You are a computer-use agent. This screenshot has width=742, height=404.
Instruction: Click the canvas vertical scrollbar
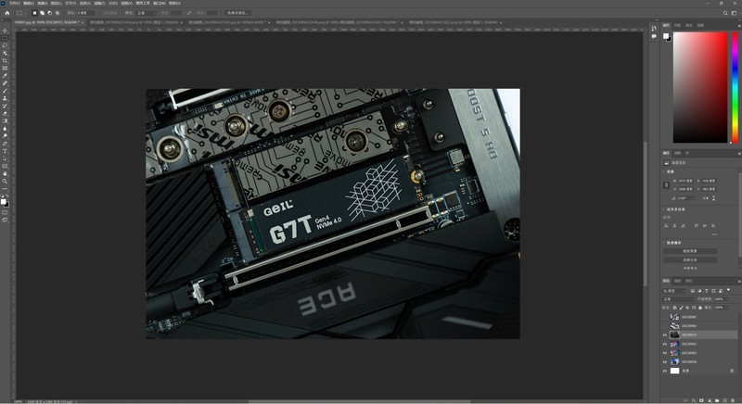point(645,212)
